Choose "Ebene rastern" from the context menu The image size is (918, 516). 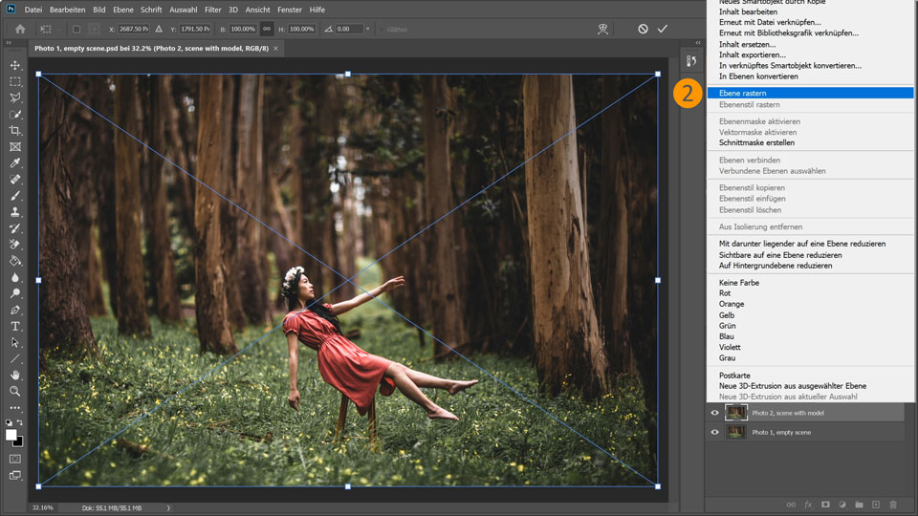point(742,93)
